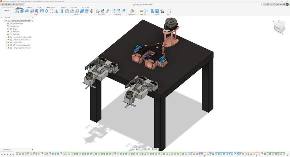Open the Inspect menu

pyautogui.click(x=143, y=14)
